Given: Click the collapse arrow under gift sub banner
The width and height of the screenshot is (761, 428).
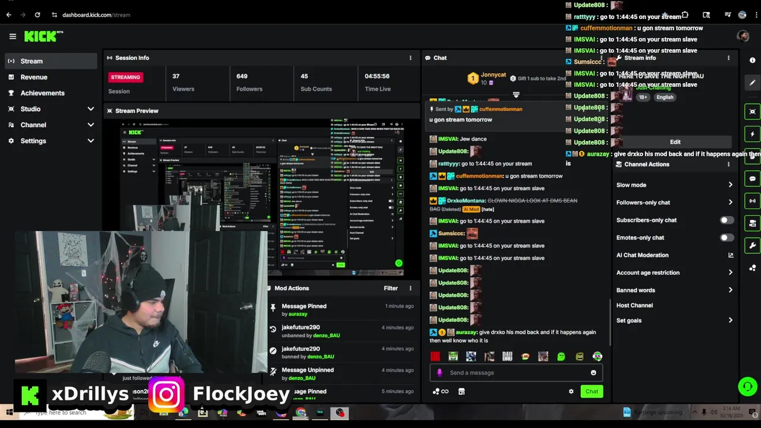Looking at the screenshot, I should pos(516,95).
